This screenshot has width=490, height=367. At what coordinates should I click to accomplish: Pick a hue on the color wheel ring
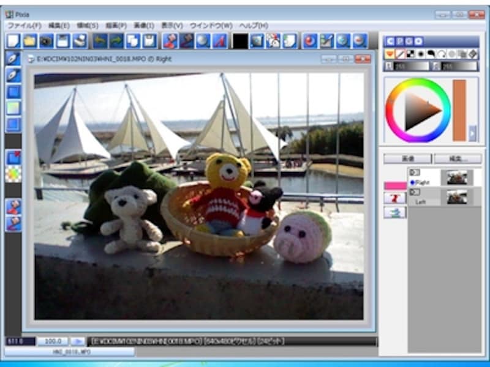click(418, 82)
